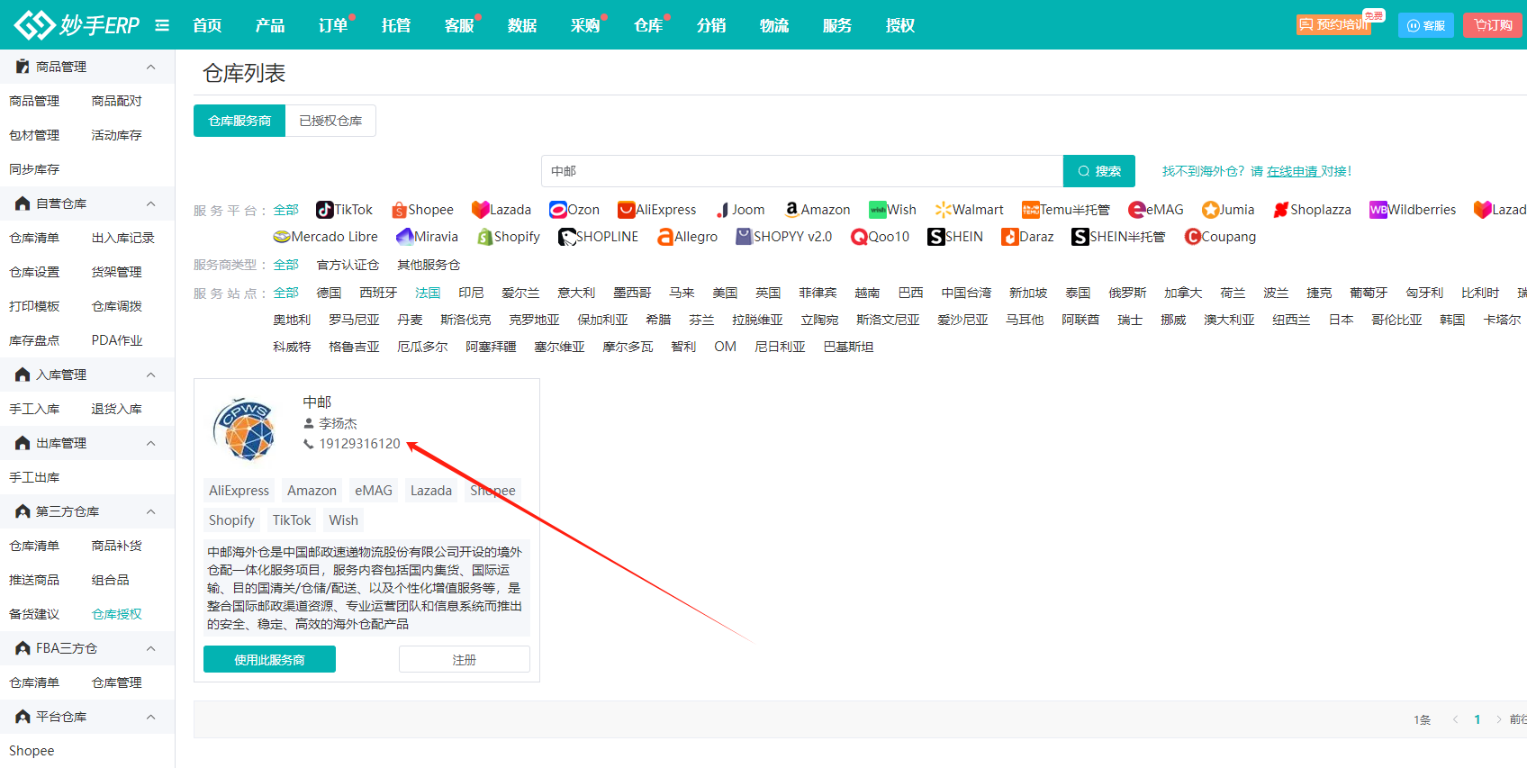The width and height of the screenshot is (1527, 768).
Task: Filter by Qoo10 platform
Action: point(880,237)
